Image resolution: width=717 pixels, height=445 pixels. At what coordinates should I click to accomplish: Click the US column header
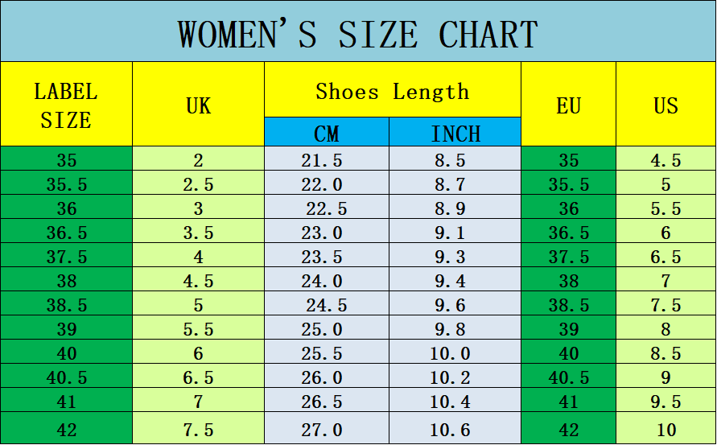point(665,105)
